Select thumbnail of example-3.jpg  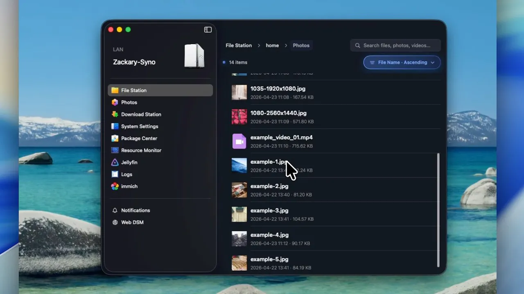[x=239, y=214]
